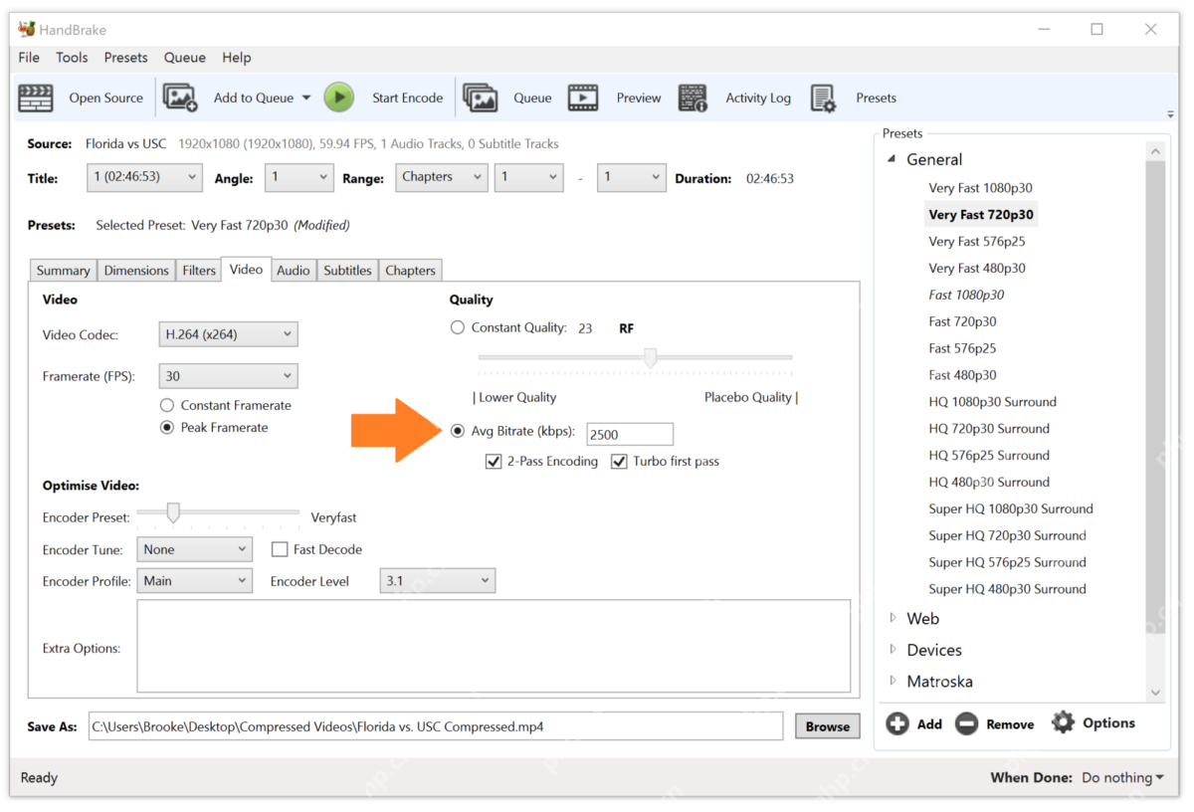1194x812 pixels.
Task: Open the When Done dropdown
Action: [1123, 778]
